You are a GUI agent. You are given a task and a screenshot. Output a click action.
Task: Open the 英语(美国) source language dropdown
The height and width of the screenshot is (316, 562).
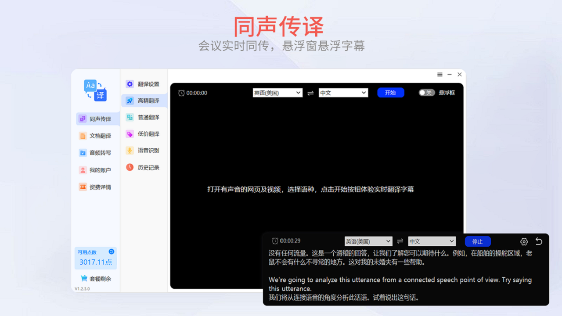[277, 93]
